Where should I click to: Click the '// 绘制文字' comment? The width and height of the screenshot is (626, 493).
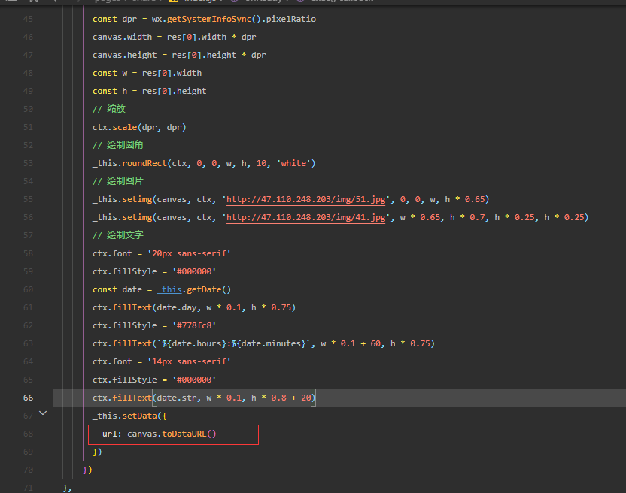(x=118, y=235)
